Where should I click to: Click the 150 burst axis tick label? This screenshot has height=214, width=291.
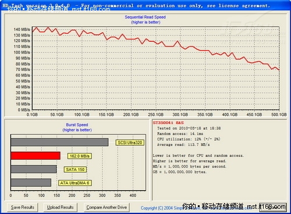(x=56, y=195)
